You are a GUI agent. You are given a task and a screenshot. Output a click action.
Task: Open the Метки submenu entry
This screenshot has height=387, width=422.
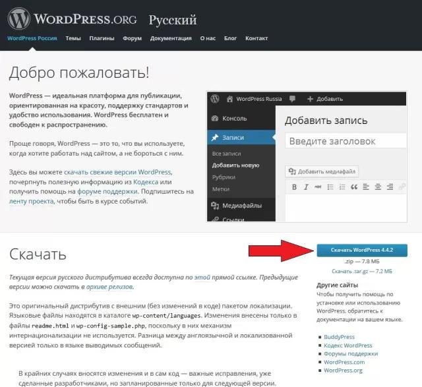(x=221, y=189)
